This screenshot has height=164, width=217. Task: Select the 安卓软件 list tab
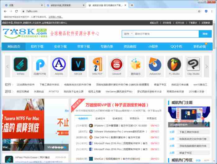[100, 118]
